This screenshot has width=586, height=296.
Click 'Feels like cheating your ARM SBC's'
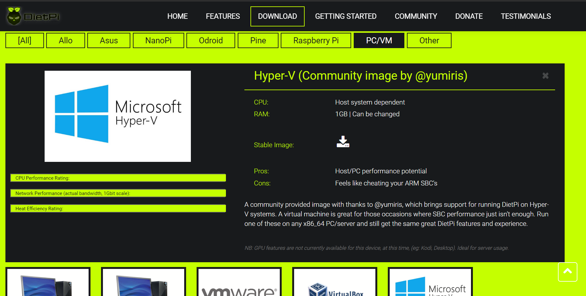(386, 183)
